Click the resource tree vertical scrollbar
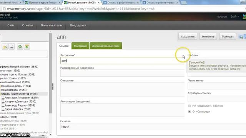 point(50,74)
